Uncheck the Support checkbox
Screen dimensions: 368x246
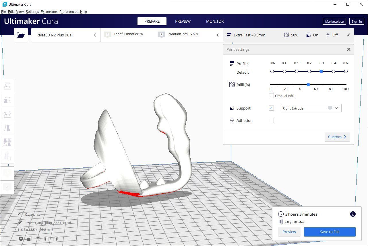pos(271,108)
